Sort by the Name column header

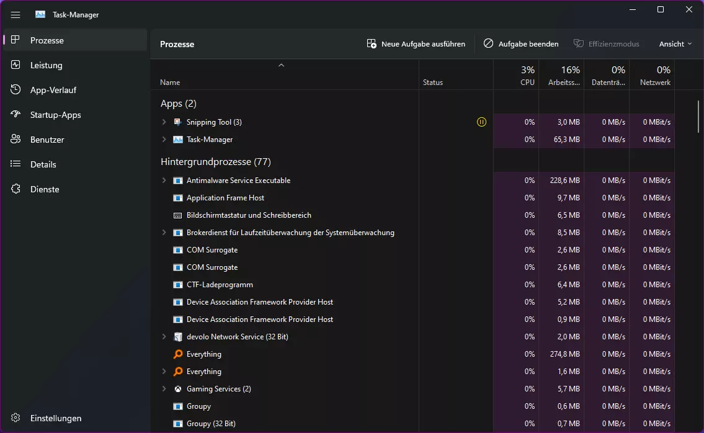[285, 74]
